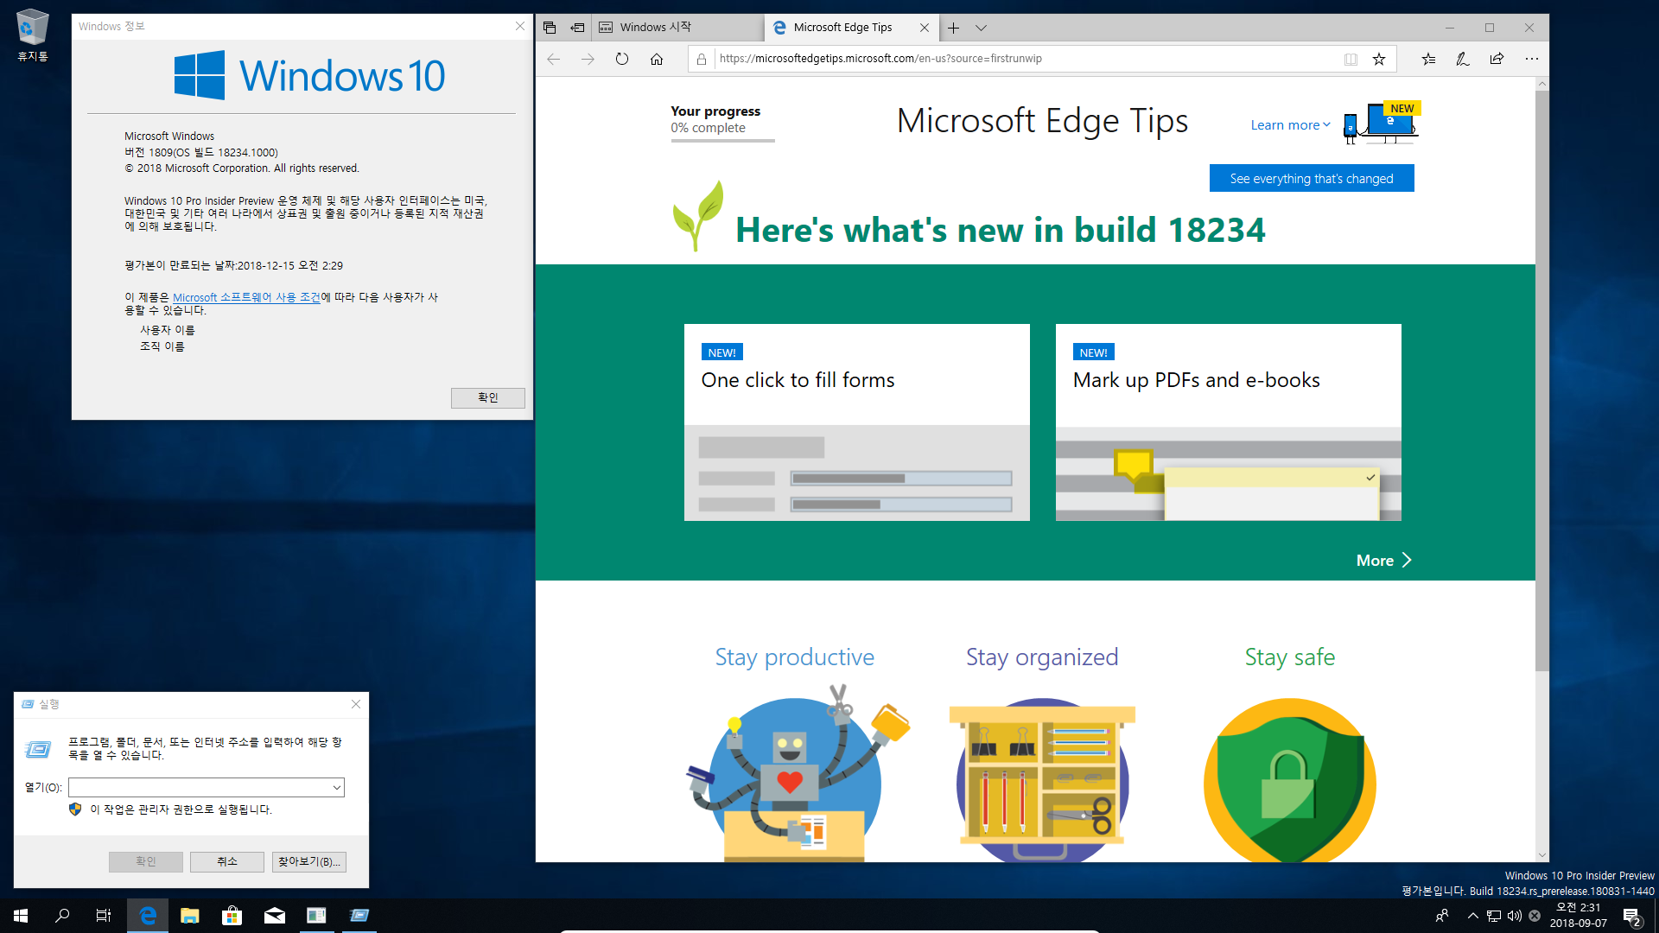Add page to favorites star icon
Viewport: 1659px width, 933px height.
[x=1379, y=59]
